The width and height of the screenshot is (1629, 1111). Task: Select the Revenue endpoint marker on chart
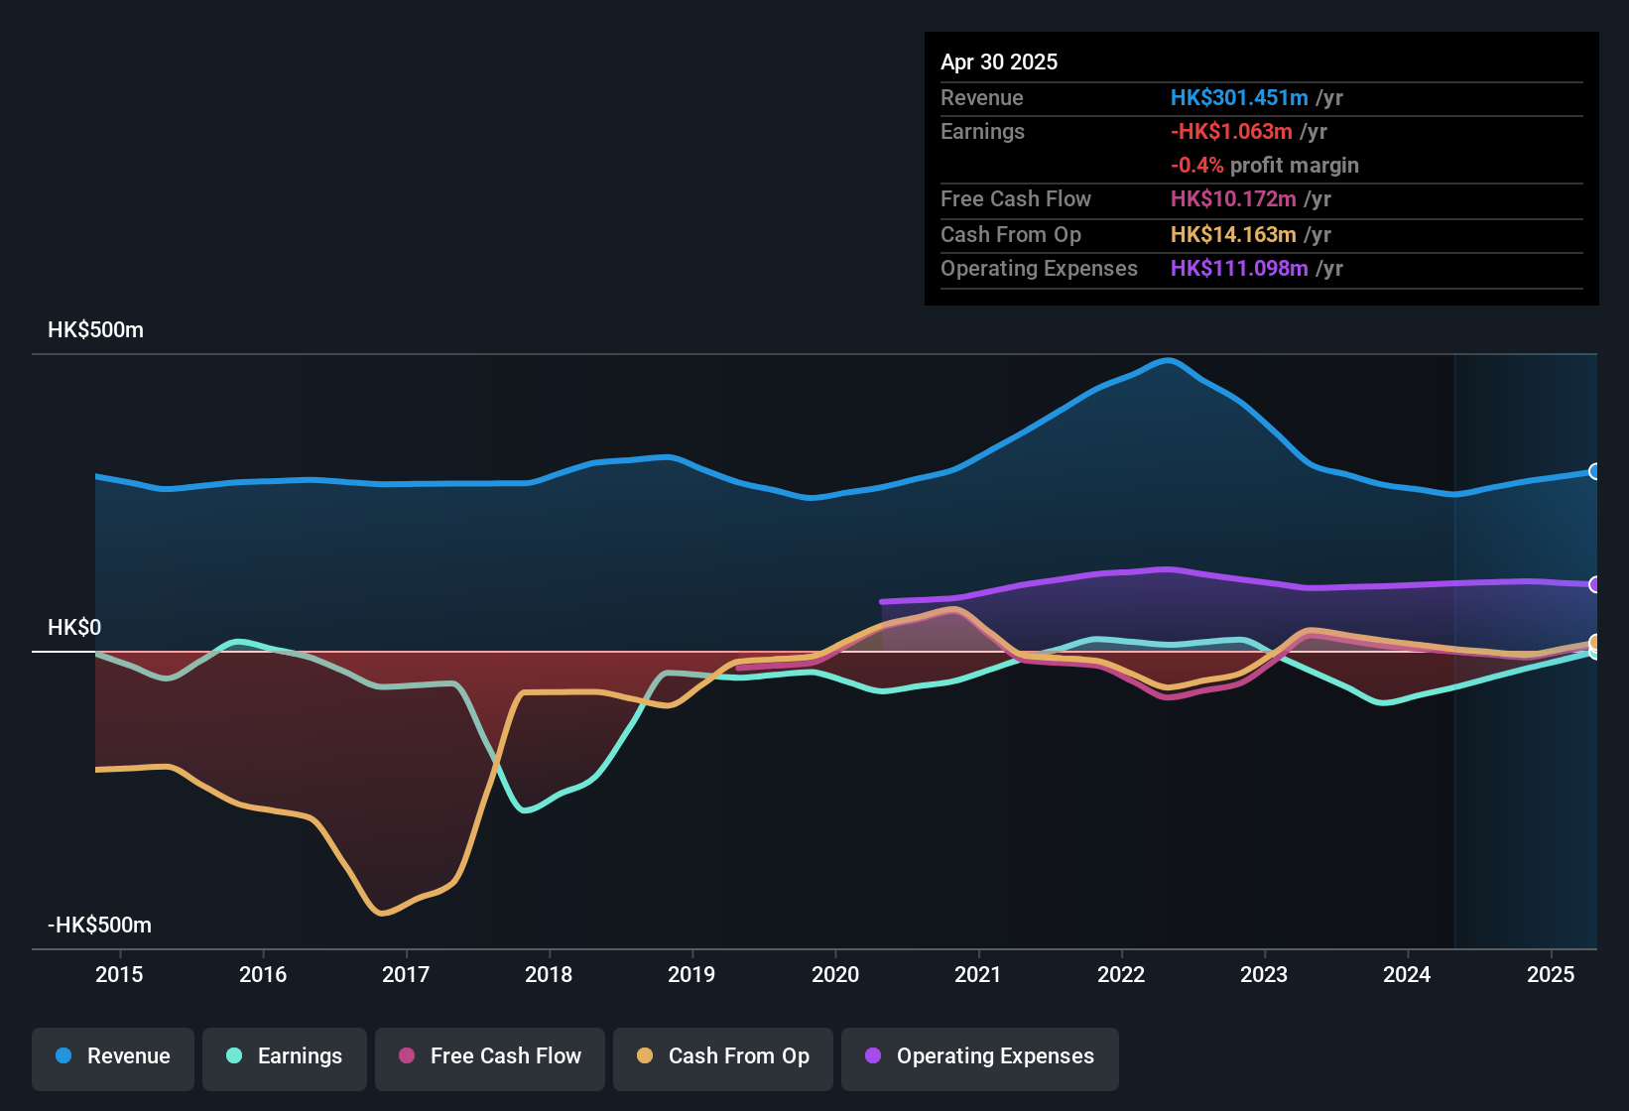[1594, 471]
